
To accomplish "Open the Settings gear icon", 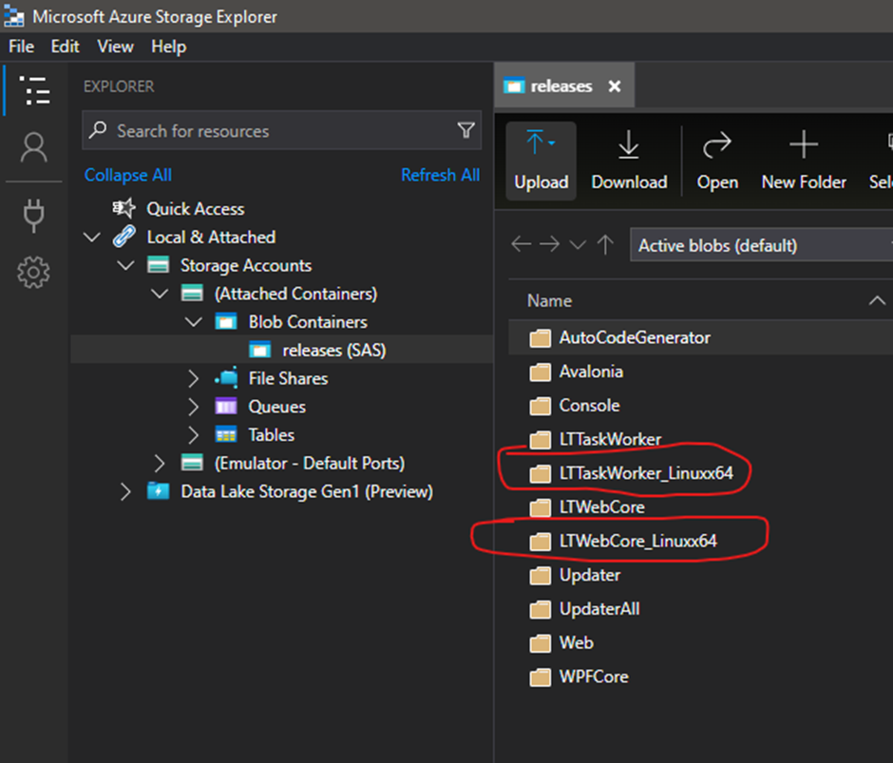I will pos(33,273).
